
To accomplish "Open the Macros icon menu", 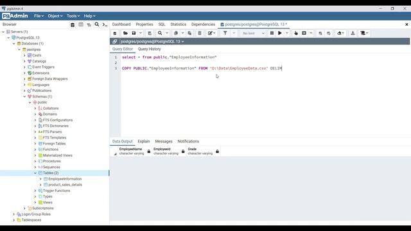I will pos(364,33).
